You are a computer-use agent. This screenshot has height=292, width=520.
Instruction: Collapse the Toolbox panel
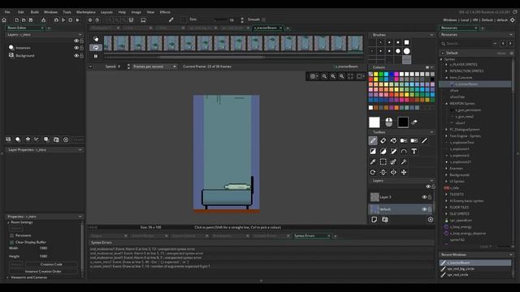click(431, 132)
